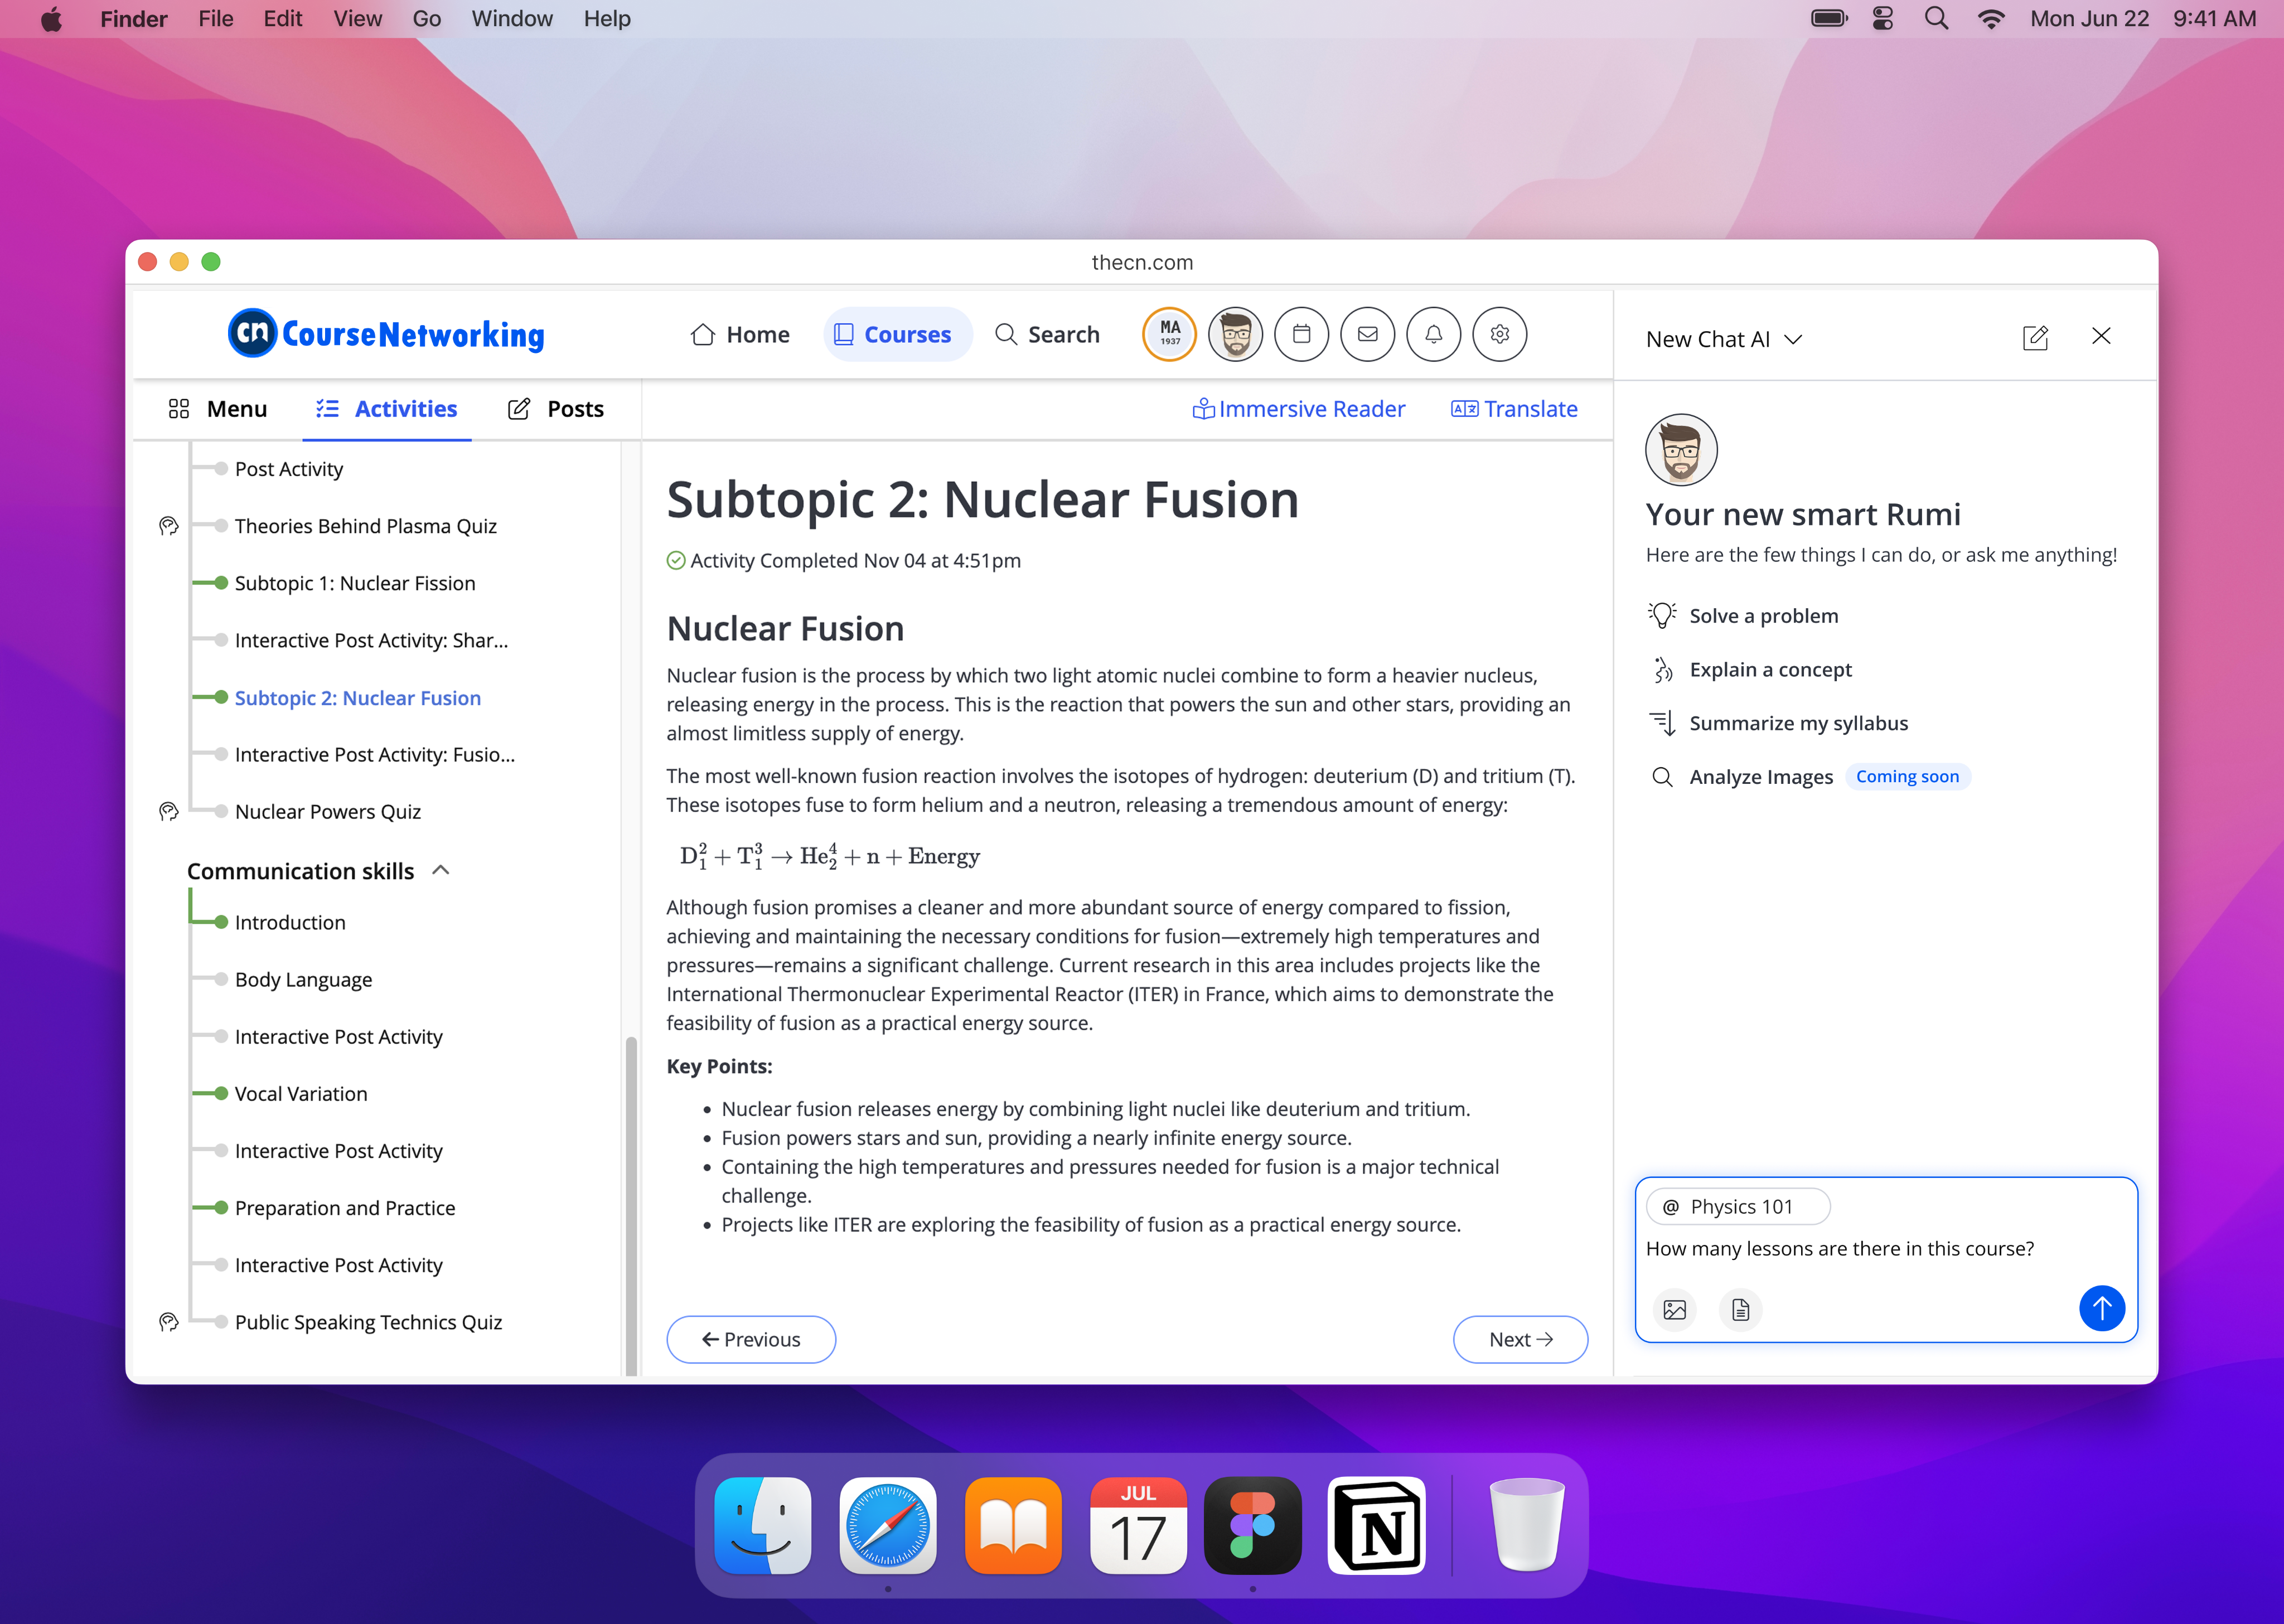Open the Immersive Reader link

(x=1298, y=409)
